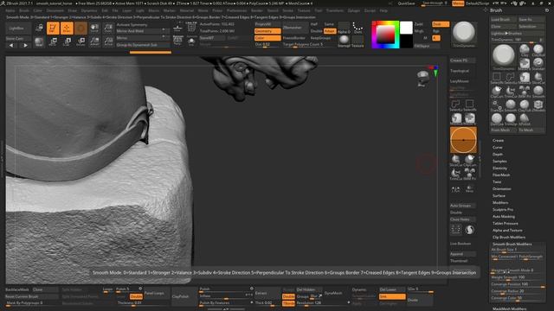Select the ClayTubes brush thumbnail
Viewport: 554px width, 311px height.
pyautogui.click(x=525, y=105)
